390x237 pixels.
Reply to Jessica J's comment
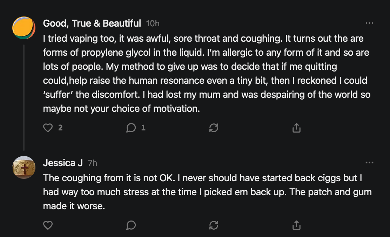pyautogui.click(x=131, y=225)
